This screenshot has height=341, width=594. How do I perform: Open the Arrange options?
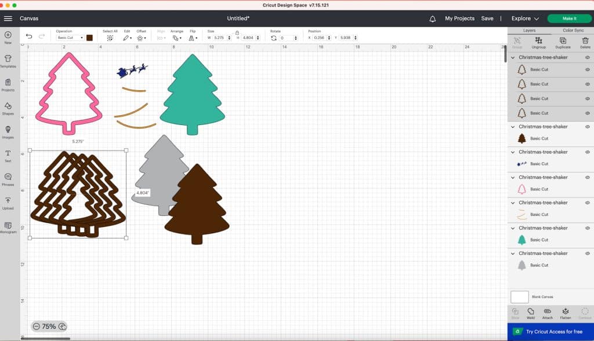(x=176, y=38)
